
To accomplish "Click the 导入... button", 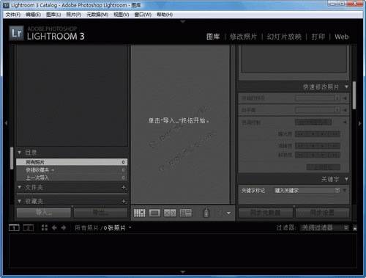I will point(44,213).
